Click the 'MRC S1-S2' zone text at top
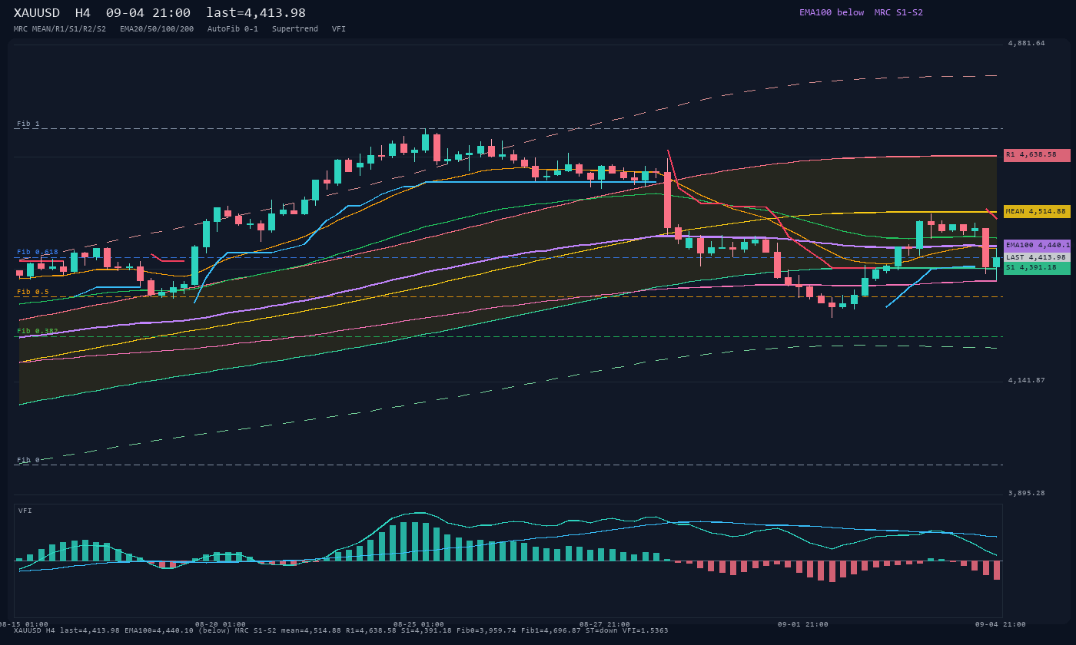The width and height of the screenshot is (1076, 645). tap(898, 12)
